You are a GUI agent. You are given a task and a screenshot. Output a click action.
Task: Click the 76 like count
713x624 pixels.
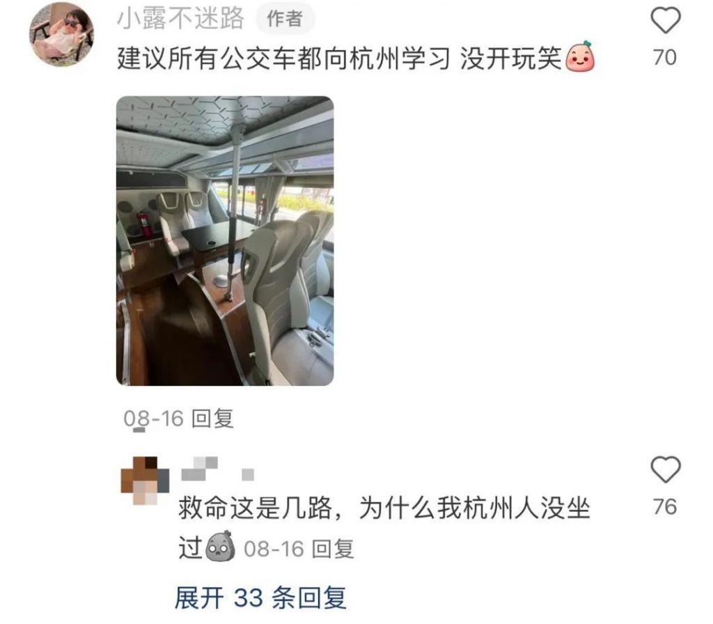[665, 507]
